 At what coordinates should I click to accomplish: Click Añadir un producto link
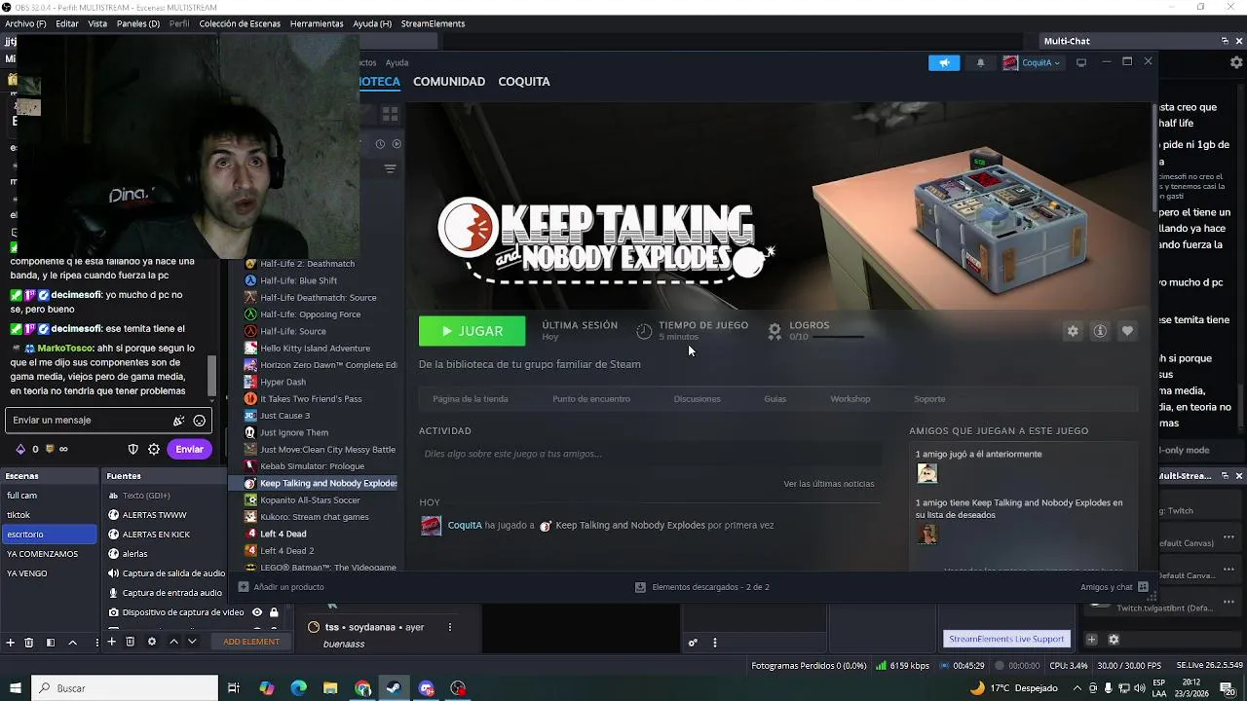click(282, 587)
